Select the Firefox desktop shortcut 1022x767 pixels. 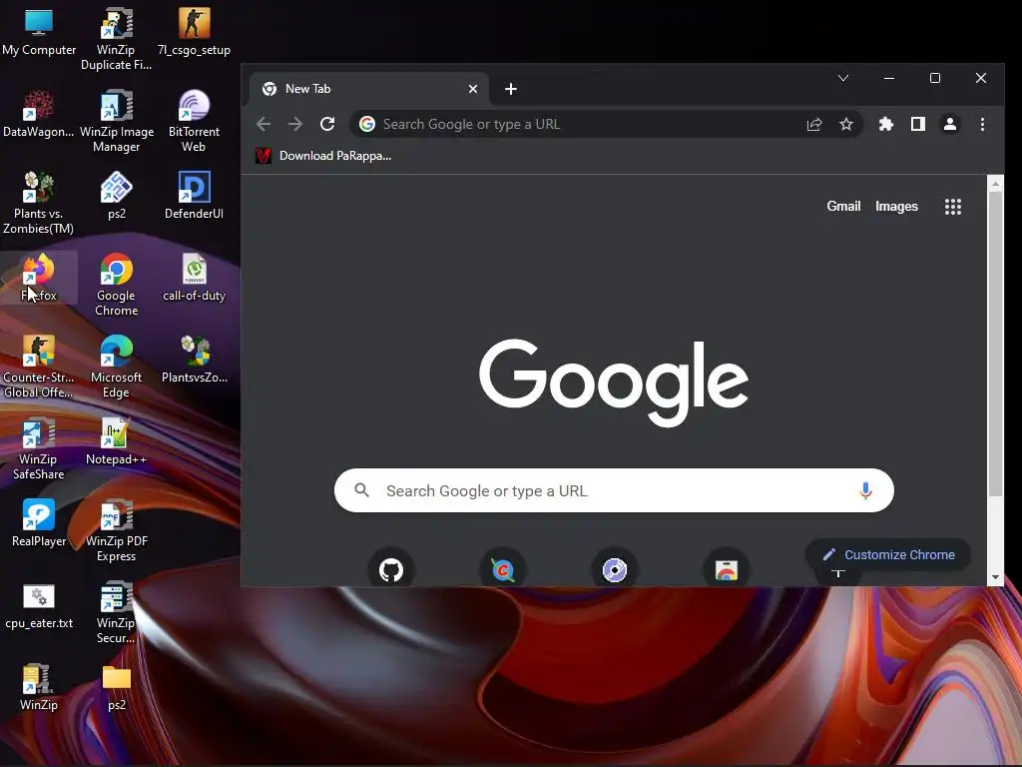[39, 278]
